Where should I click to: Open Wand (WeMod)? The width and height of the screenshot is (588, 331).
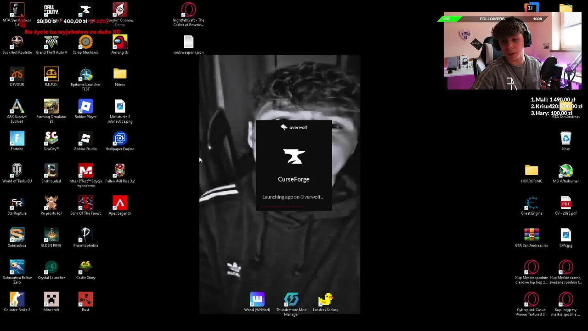pos(257,302)
